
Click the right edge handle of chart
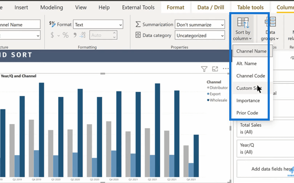pos(230,128)
